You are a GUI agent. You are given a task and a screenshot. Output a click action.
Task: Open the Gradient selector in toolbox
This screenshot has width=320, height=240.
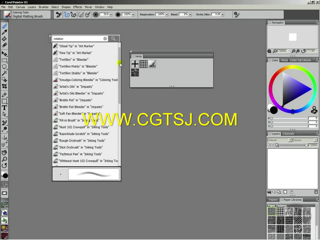[x=4, y=213]
